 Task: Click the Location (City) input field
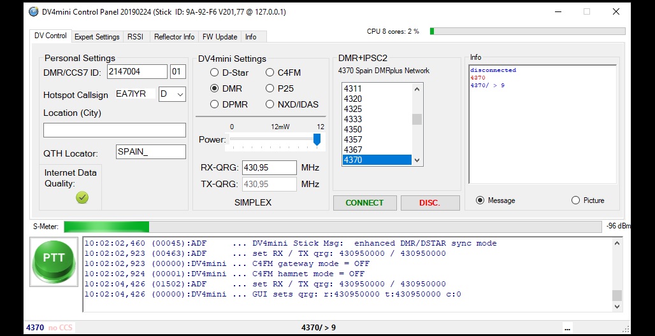pyautogui.click(x=115, y=130)
